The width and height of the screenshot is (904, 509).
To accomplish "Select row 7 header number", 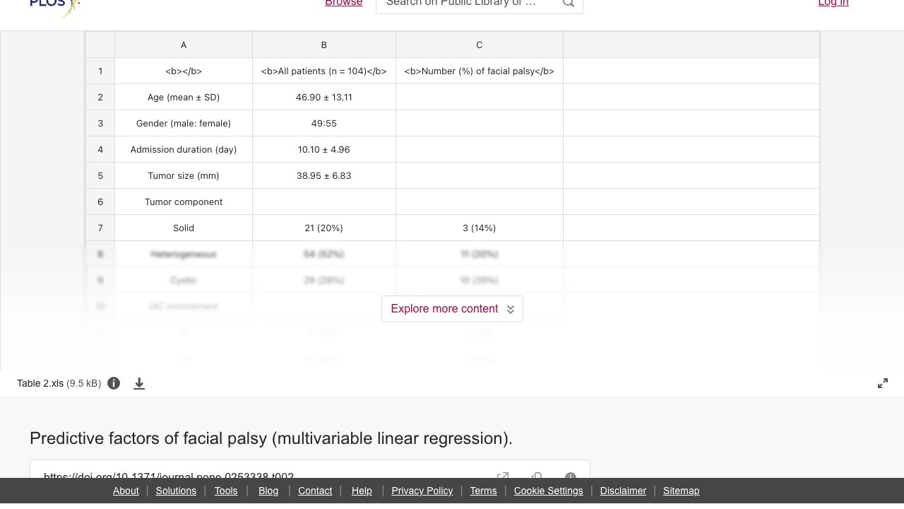I will [100, 228].
